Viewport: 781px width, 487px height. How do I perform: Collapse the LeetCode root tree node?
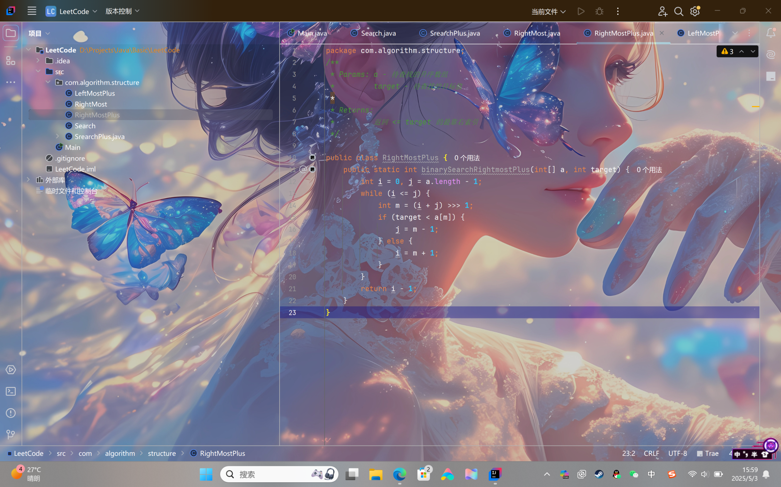pos(29,50)
